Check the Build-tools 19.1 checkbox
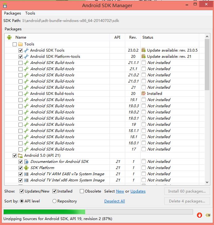Image resolution: width=214 pixels, height=225 pixels. 20,100
